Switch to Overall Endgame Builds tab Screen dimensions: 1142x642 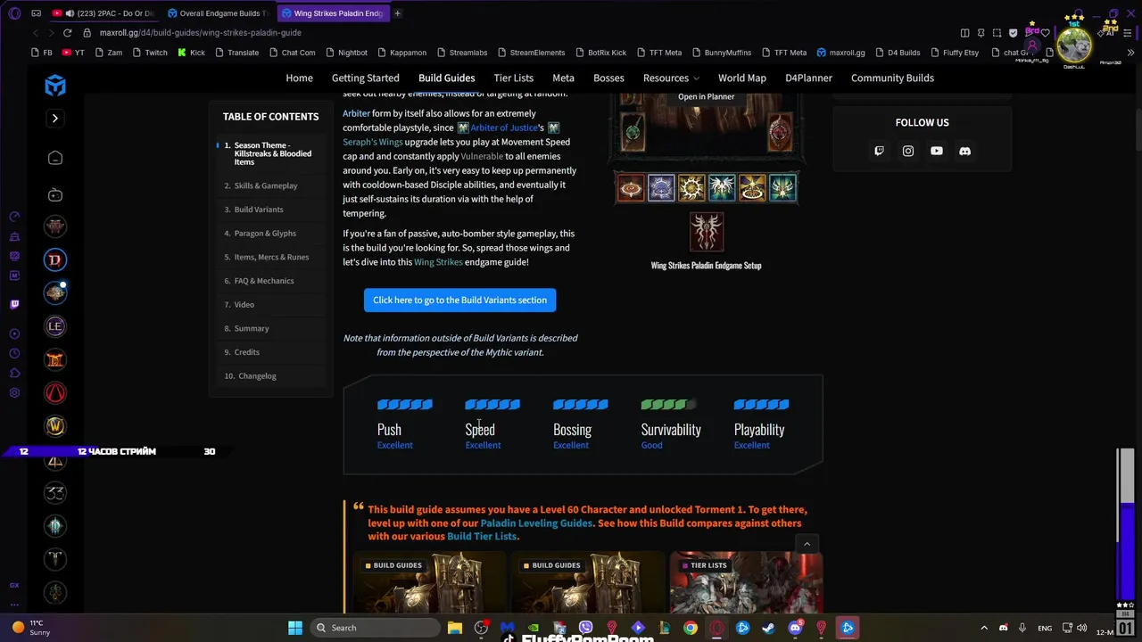click(x=219, y=13)
